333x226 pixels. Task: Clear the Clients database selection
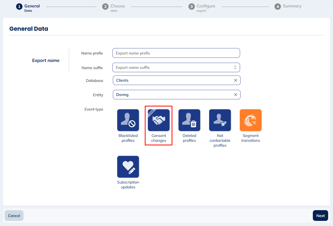[235, 80]
